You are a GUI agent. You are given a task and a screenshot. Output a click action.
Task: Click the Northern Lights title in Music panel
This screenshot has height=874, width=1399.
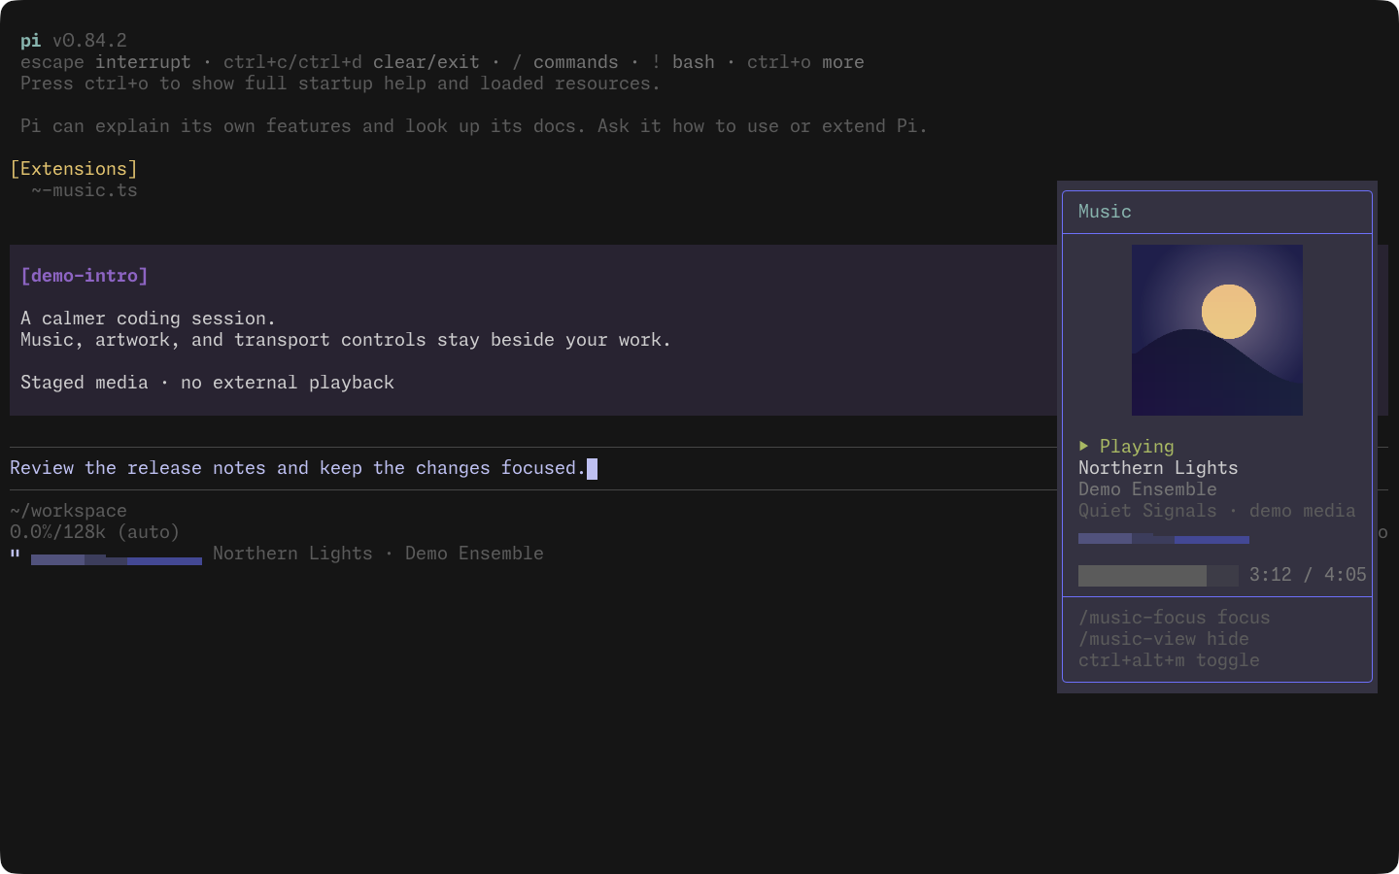click(x=1158, y=468)
